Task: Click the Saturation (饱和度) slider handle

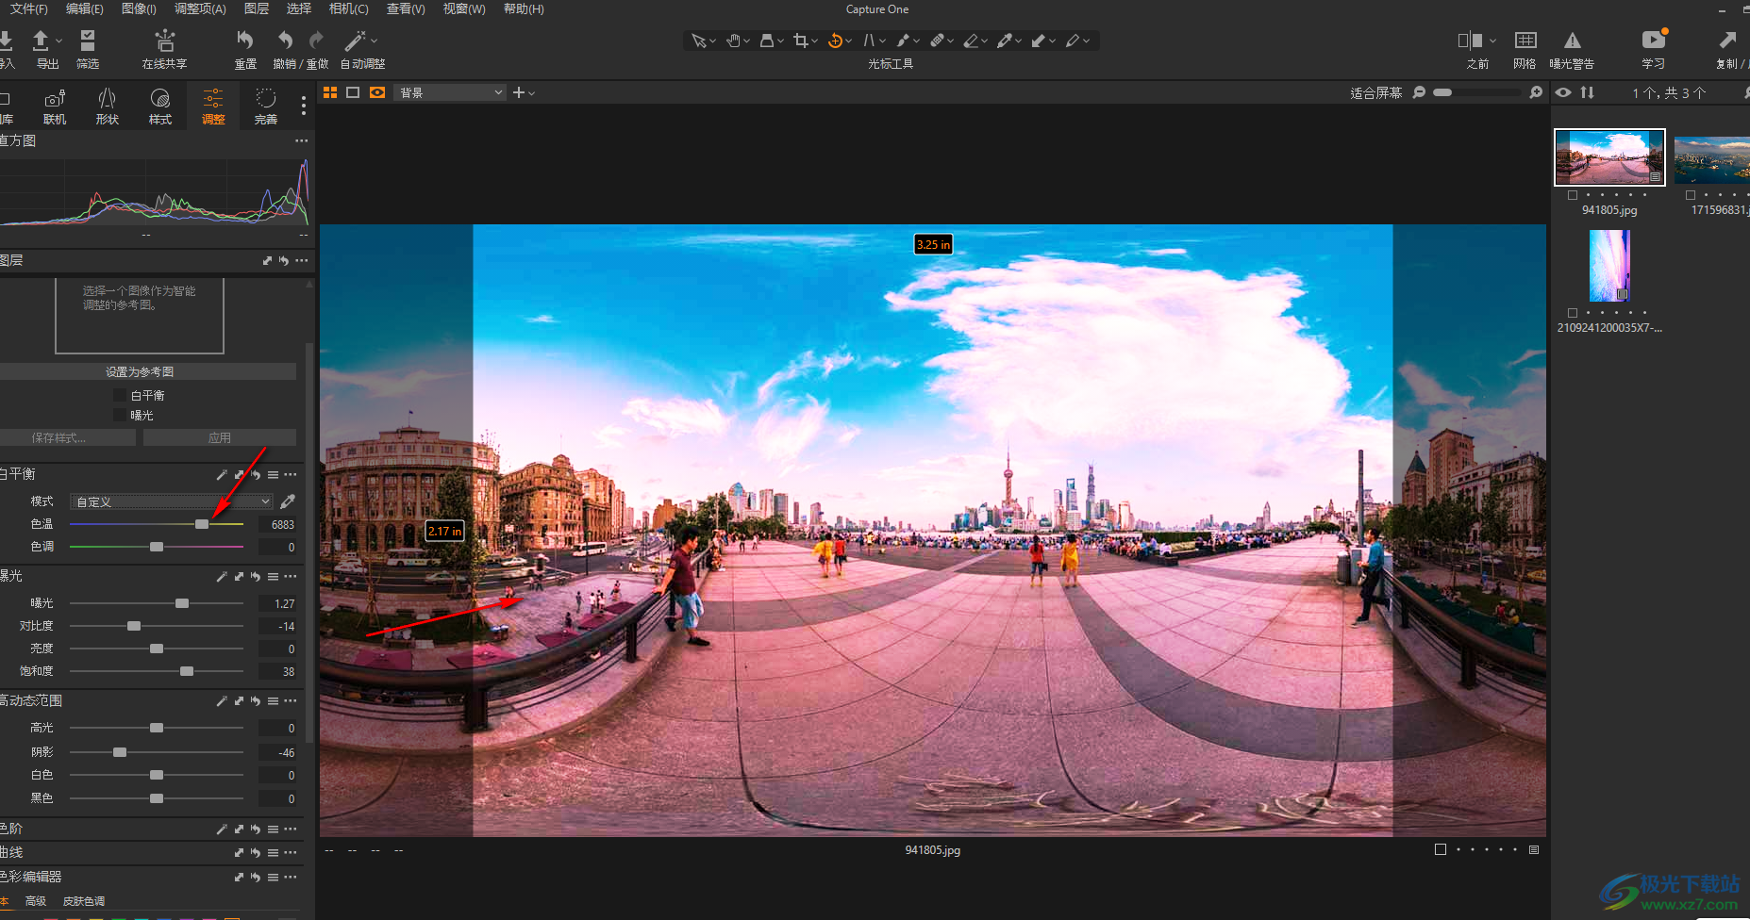Action: pyautogui.click(x=187, y=671)
